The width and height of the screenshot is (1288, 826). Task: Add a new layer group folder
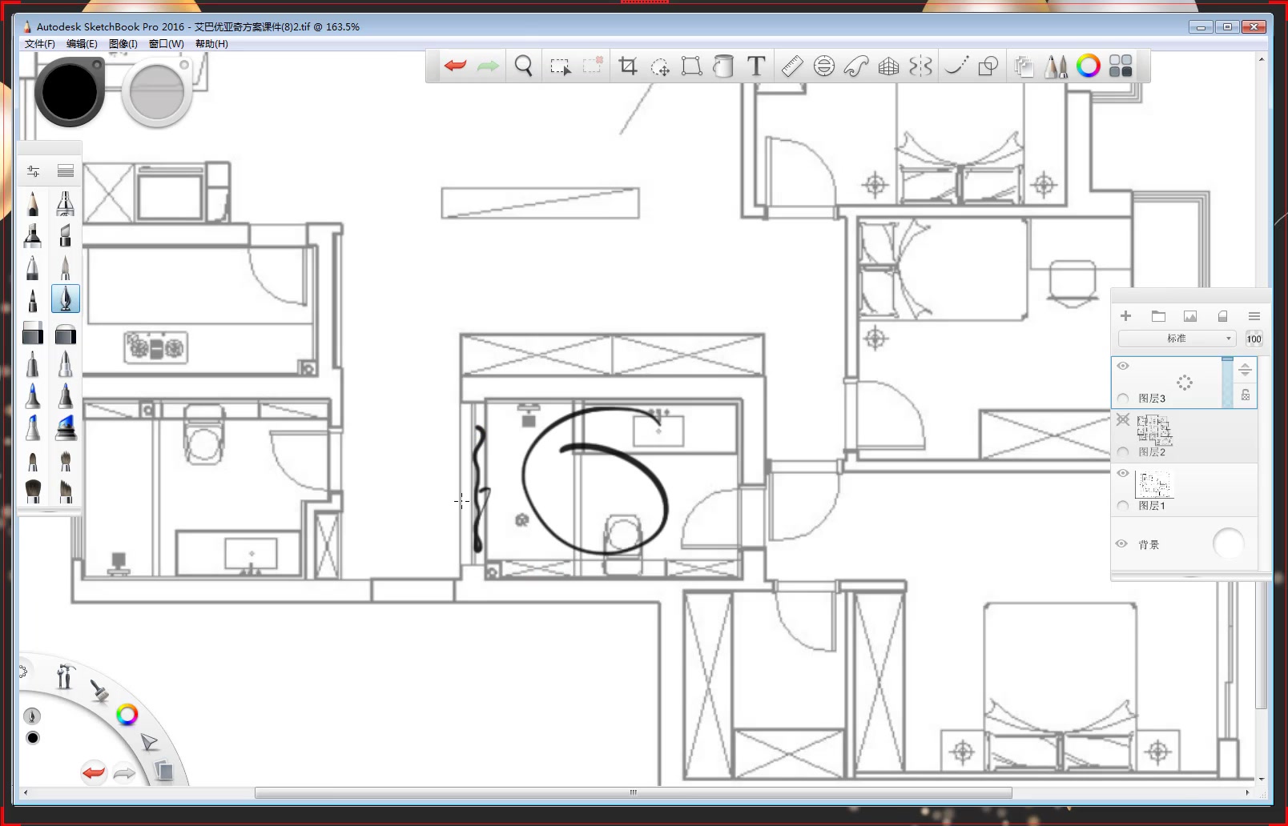(x=1158, y=316)
